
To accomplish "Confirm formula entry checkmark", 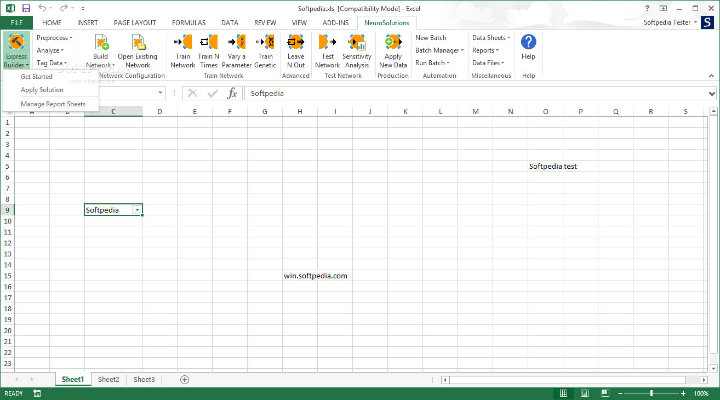I will pos(213,93).
